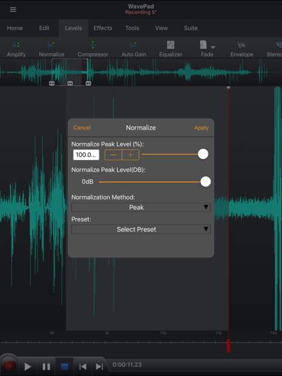This screenshot has width=282, height=376.
Task: Increase peak level with plus button
Action: 131,155
